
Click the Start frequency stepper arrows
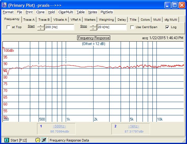coord(41,27)
